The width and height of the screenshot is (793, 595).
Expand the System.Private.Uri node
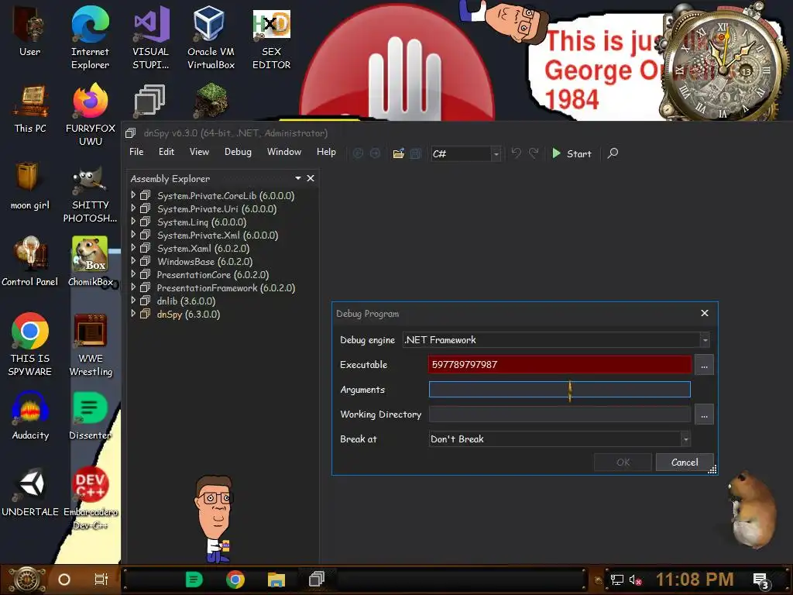click(x=133, y=208)
